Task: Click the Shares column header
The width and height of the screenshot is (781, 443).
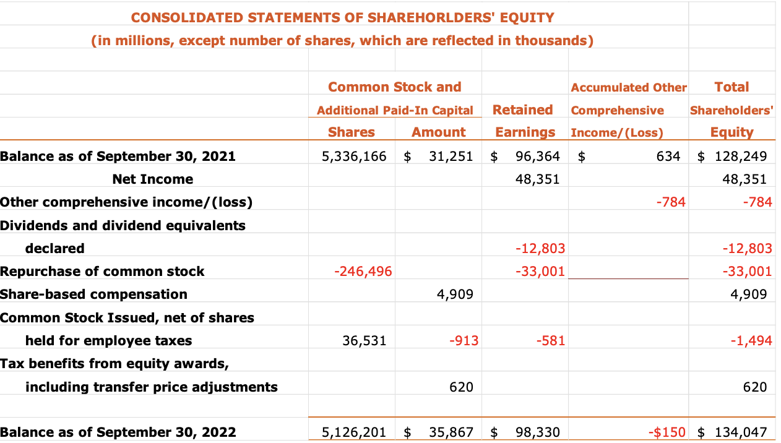Action: pos(351,132)
